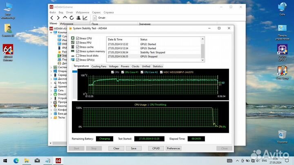This screenshot has width=294, height=165.
Task: Click the CPUID button
Action: click(156, 148)
